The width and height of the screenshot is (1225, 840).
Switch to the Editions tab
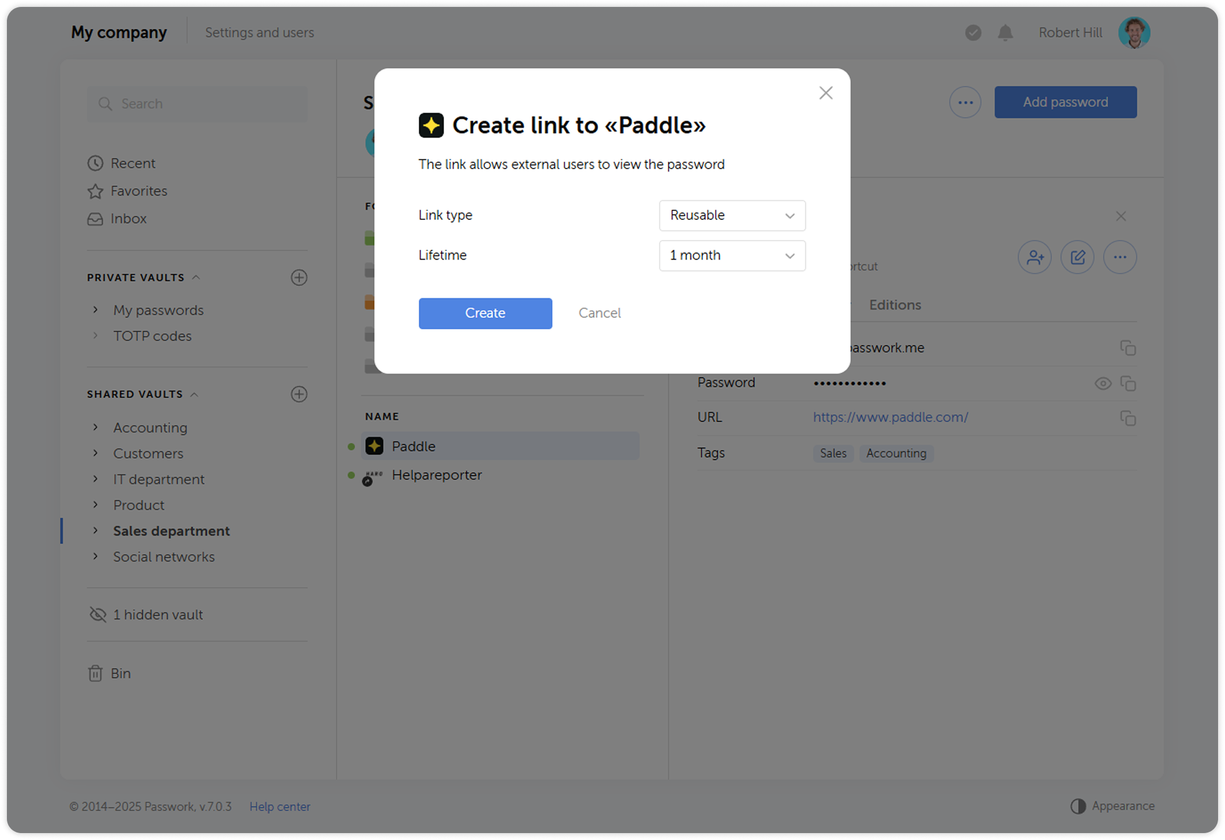click(x=895, y=305)
